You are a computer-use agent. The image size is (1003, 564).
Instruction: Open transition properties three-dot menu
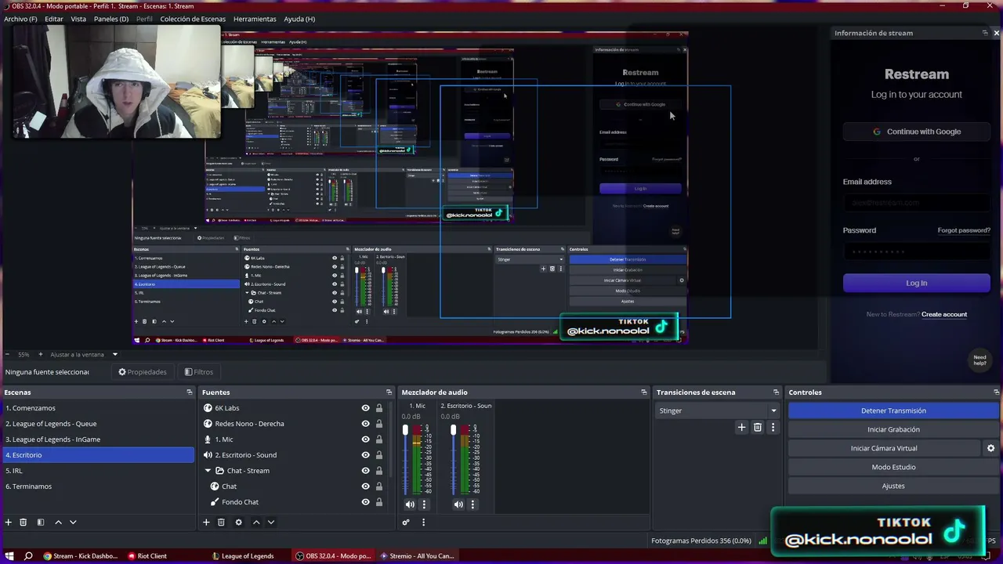tap(773, 428)
